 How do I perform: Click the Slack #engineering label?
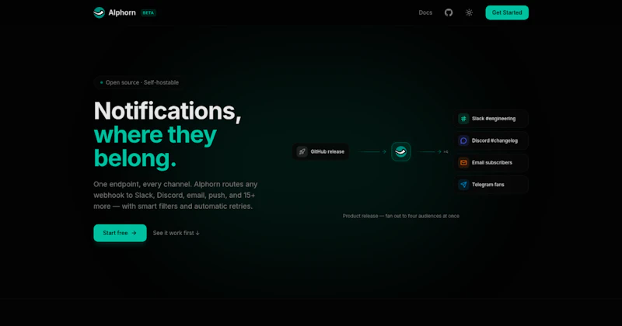point(494,119)
